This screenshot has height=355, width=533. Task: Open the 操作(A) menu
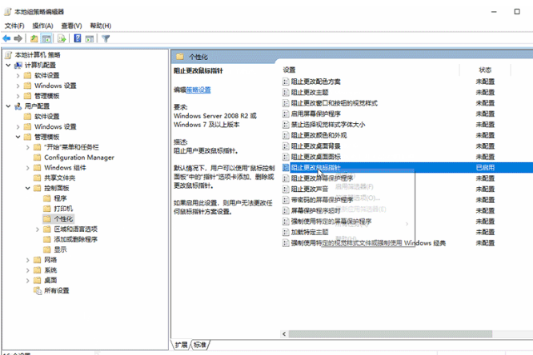(43, 26)
